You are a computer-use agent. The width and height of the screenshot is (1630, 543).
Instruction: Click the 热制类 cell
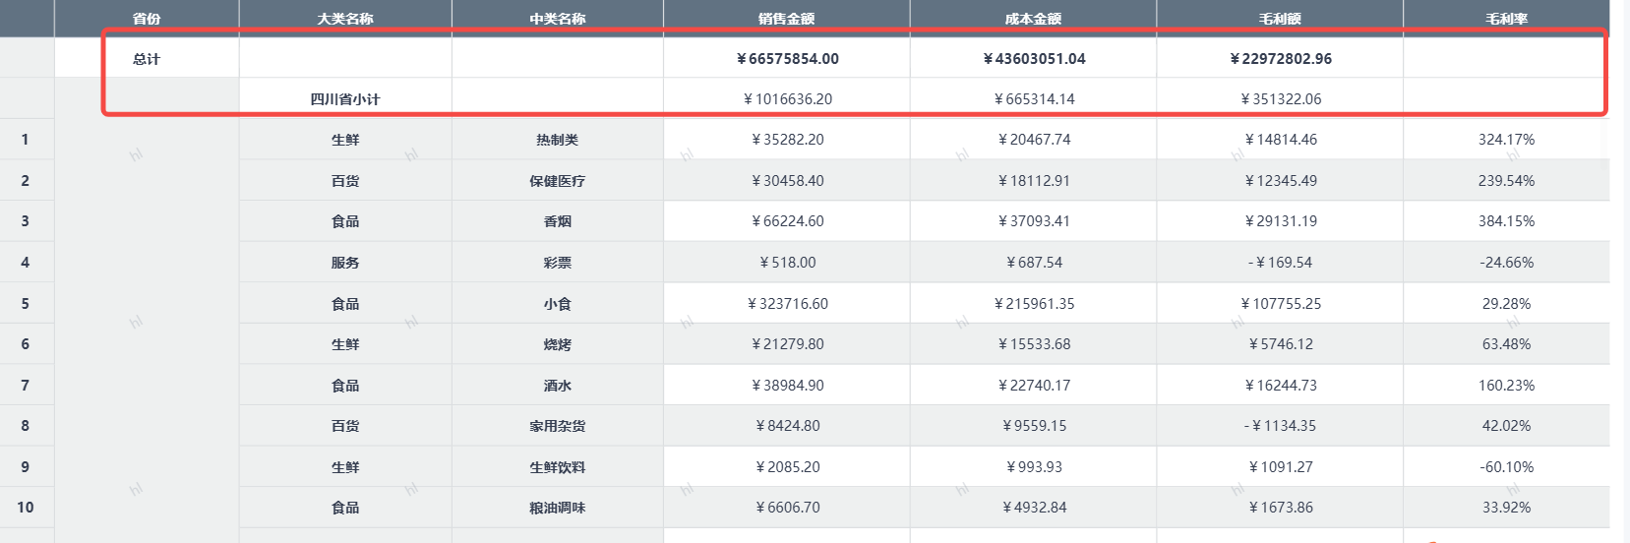point(558,140)
